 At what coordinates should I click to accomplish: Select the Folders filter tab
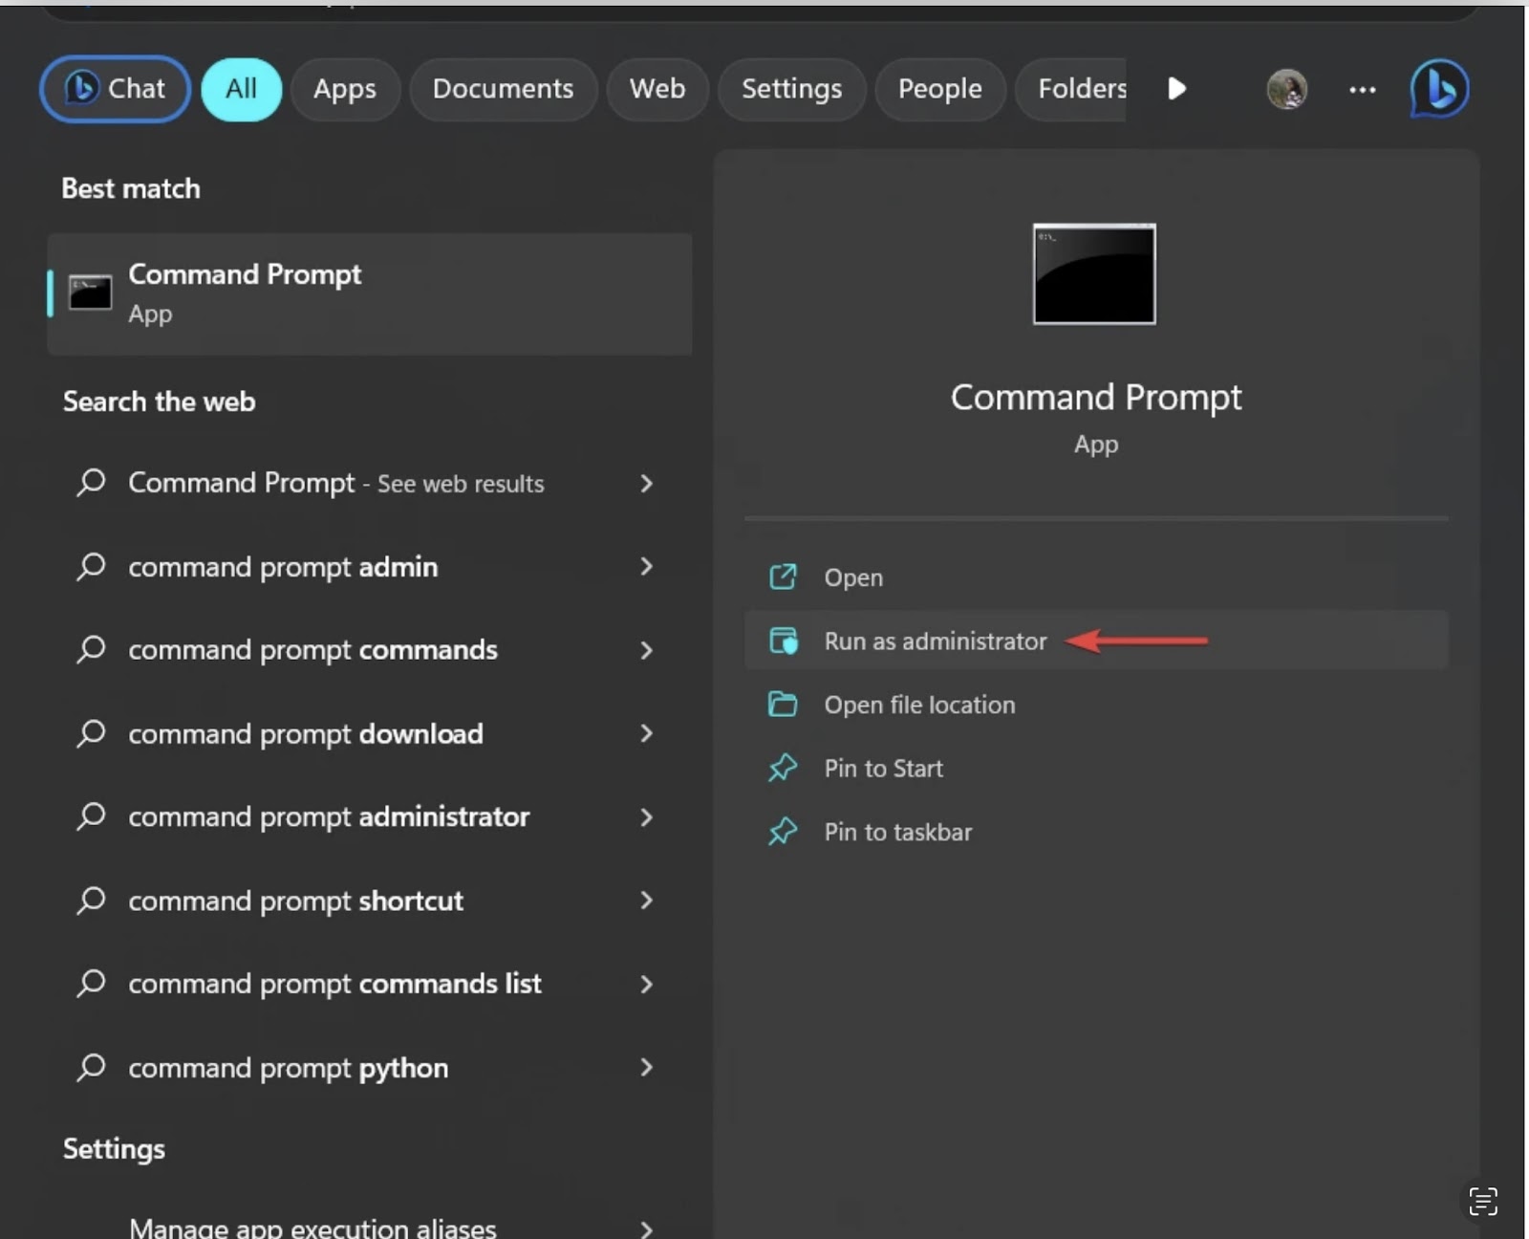[x=1071, y=89]
